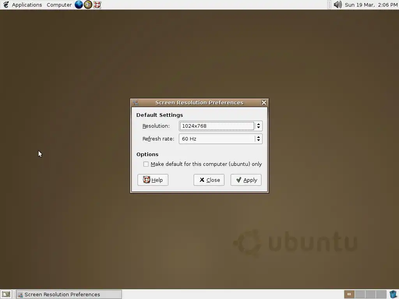Switch to the third workspace
The image size is (399, 299).
[x=371, y=294]
